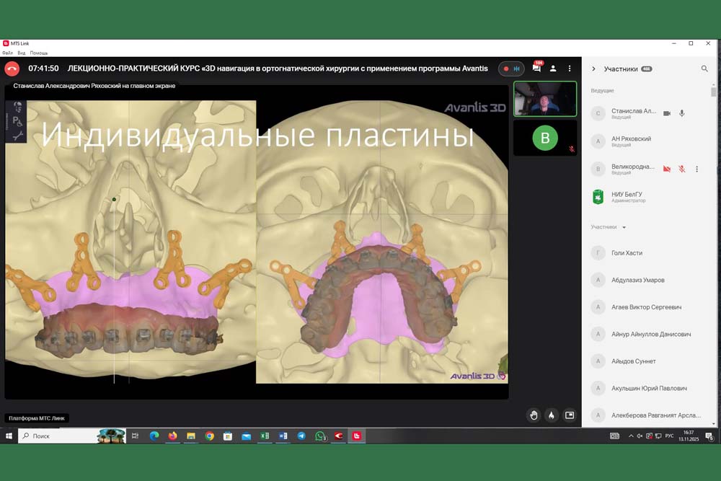Open the Помощь menu
721x481 pixels.
click(x=39, y=53)
